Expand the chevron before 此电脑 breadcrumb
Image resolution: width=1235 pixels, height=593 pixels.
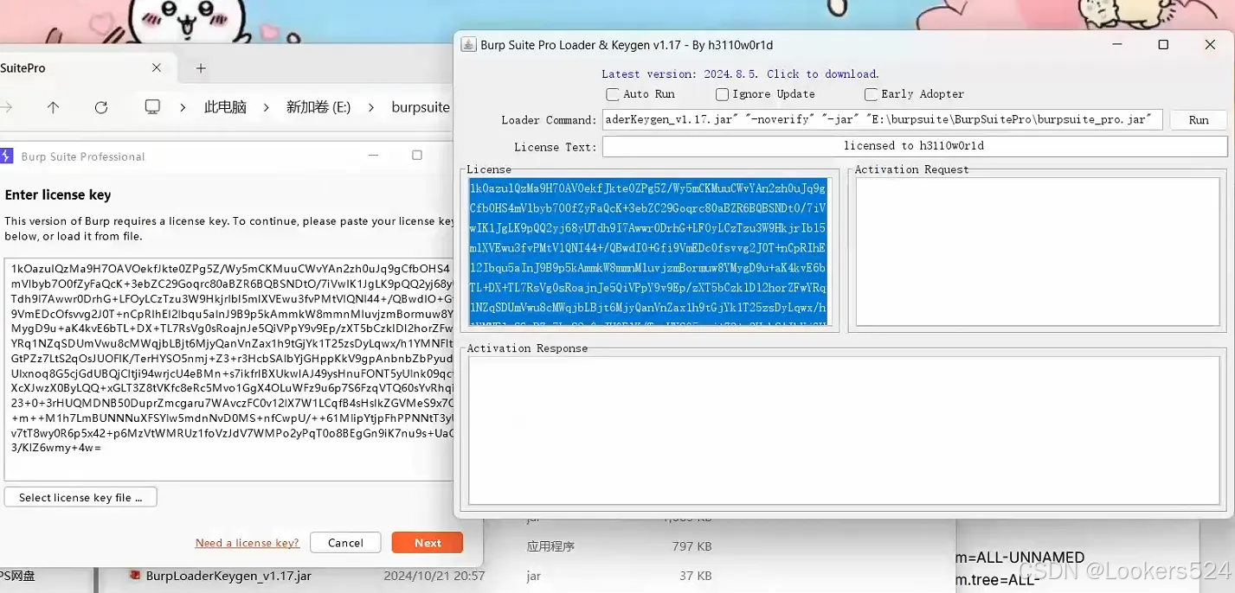[x=183, y=107]
